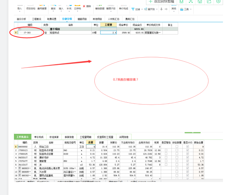The width and height of the screenshot is (233, 195).
Task: Click the 展开到 expand-to icon
Action: (x=145, y=9)
